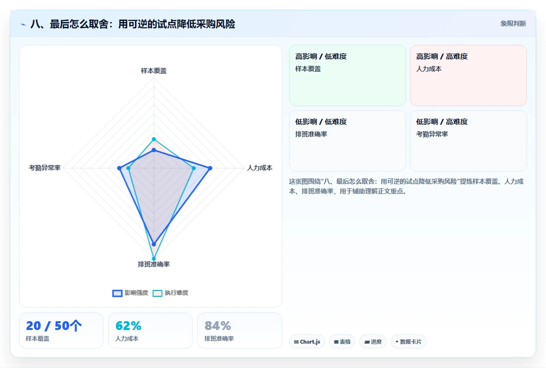The height and width of the screenshot is (368, 546).
Task: Click the 表格 tag chip
Action: coord(342,342)
